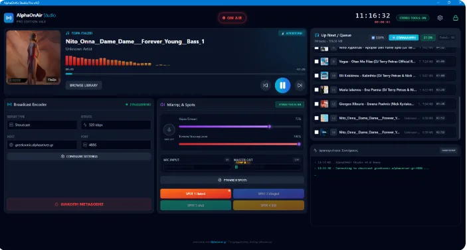Check the Giorgos Xilouris - Emena Psahnis track
Image resolution: width=467 pixels, height=250 pixels.
[x=316, y=104]
